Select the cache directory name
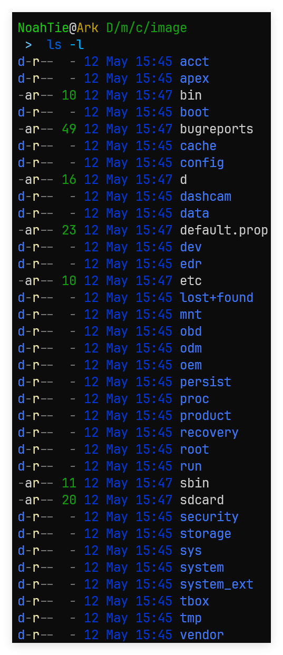283x655 pixels. click(198, 146)
